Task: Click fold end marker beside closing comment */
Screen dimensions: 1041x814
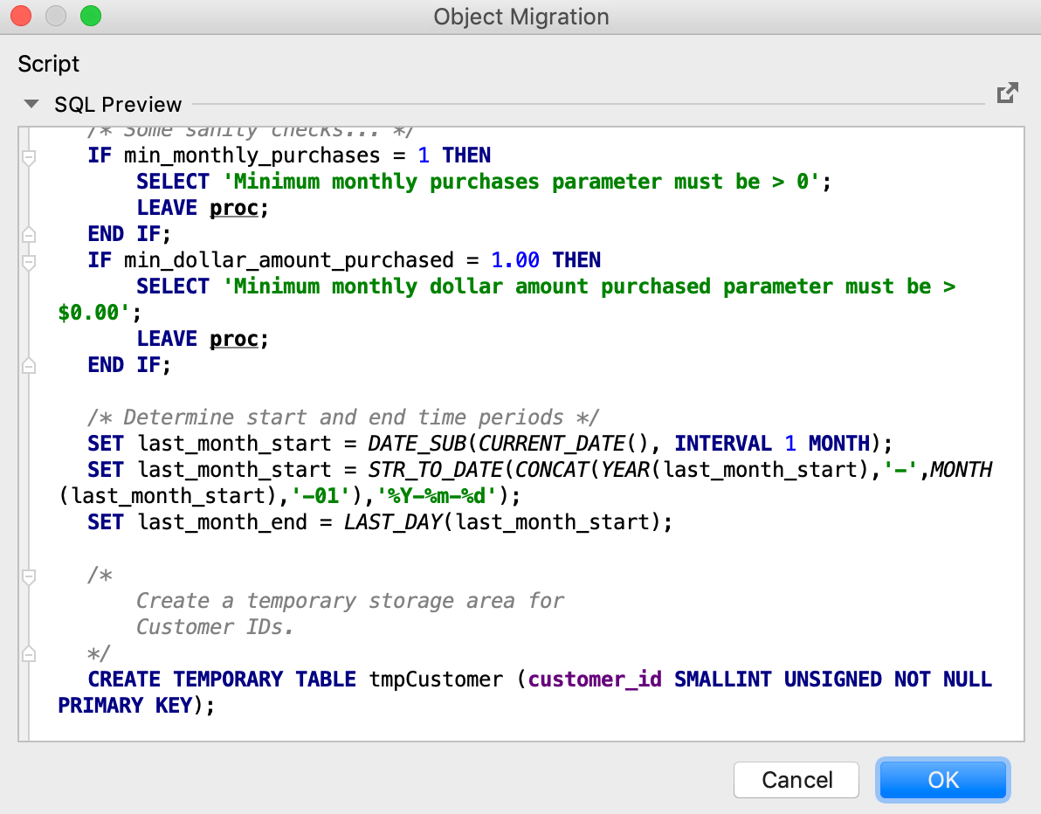Action: pyautogui.click(x=28, y=653)
